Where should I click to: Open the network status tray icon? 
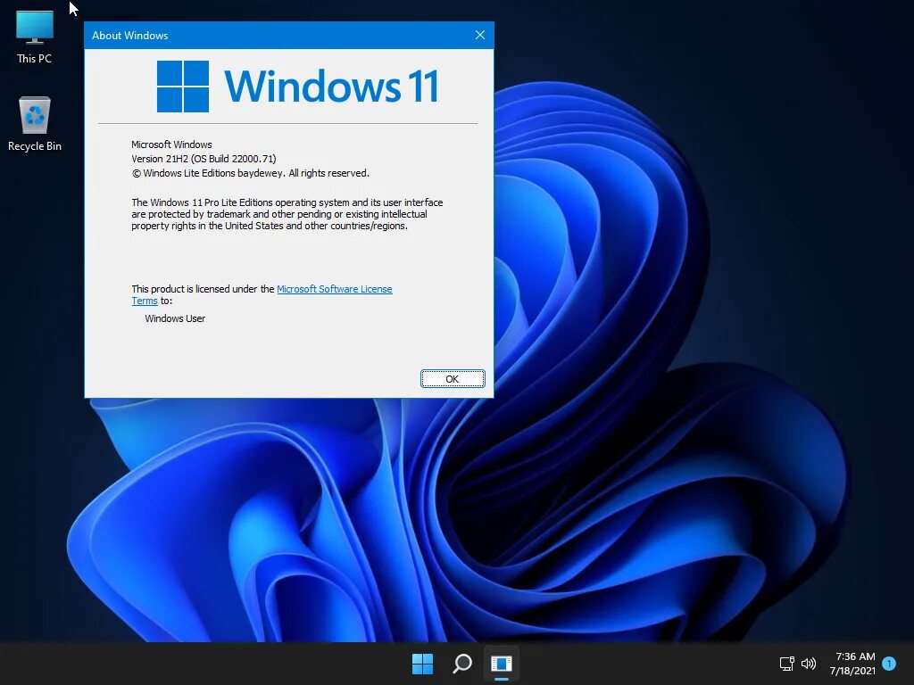[x=787, y=664]
